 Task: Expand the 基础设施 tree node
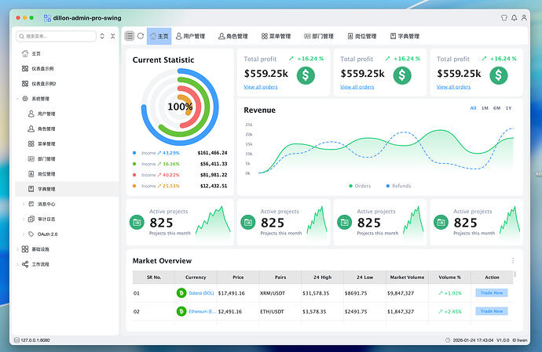(x=17, y=249)
